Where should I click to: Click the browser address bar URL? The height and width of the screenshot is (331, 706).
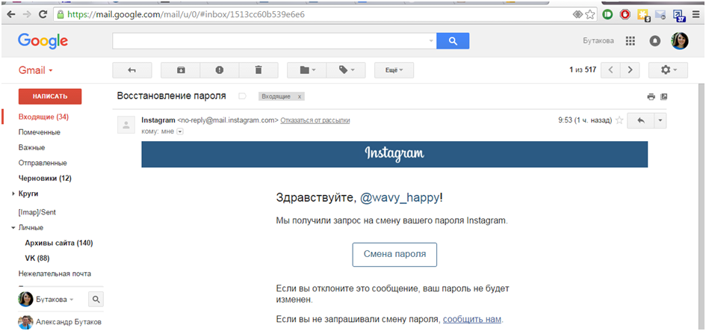[186, 14]
